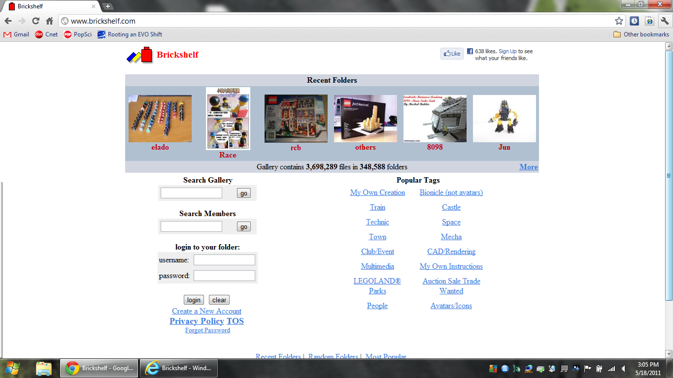Open the 8098 tank thumbnail

coord(435,119)
